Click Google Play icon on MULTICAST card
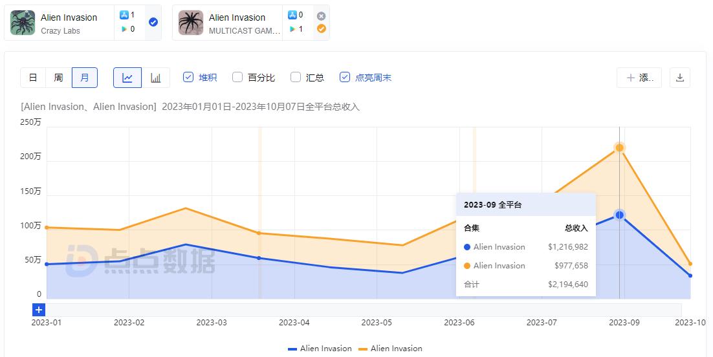The image size is (713, 357). [292, 29]
